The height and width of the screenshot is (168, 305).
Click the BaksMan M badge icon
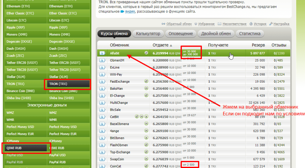point(146,88)
